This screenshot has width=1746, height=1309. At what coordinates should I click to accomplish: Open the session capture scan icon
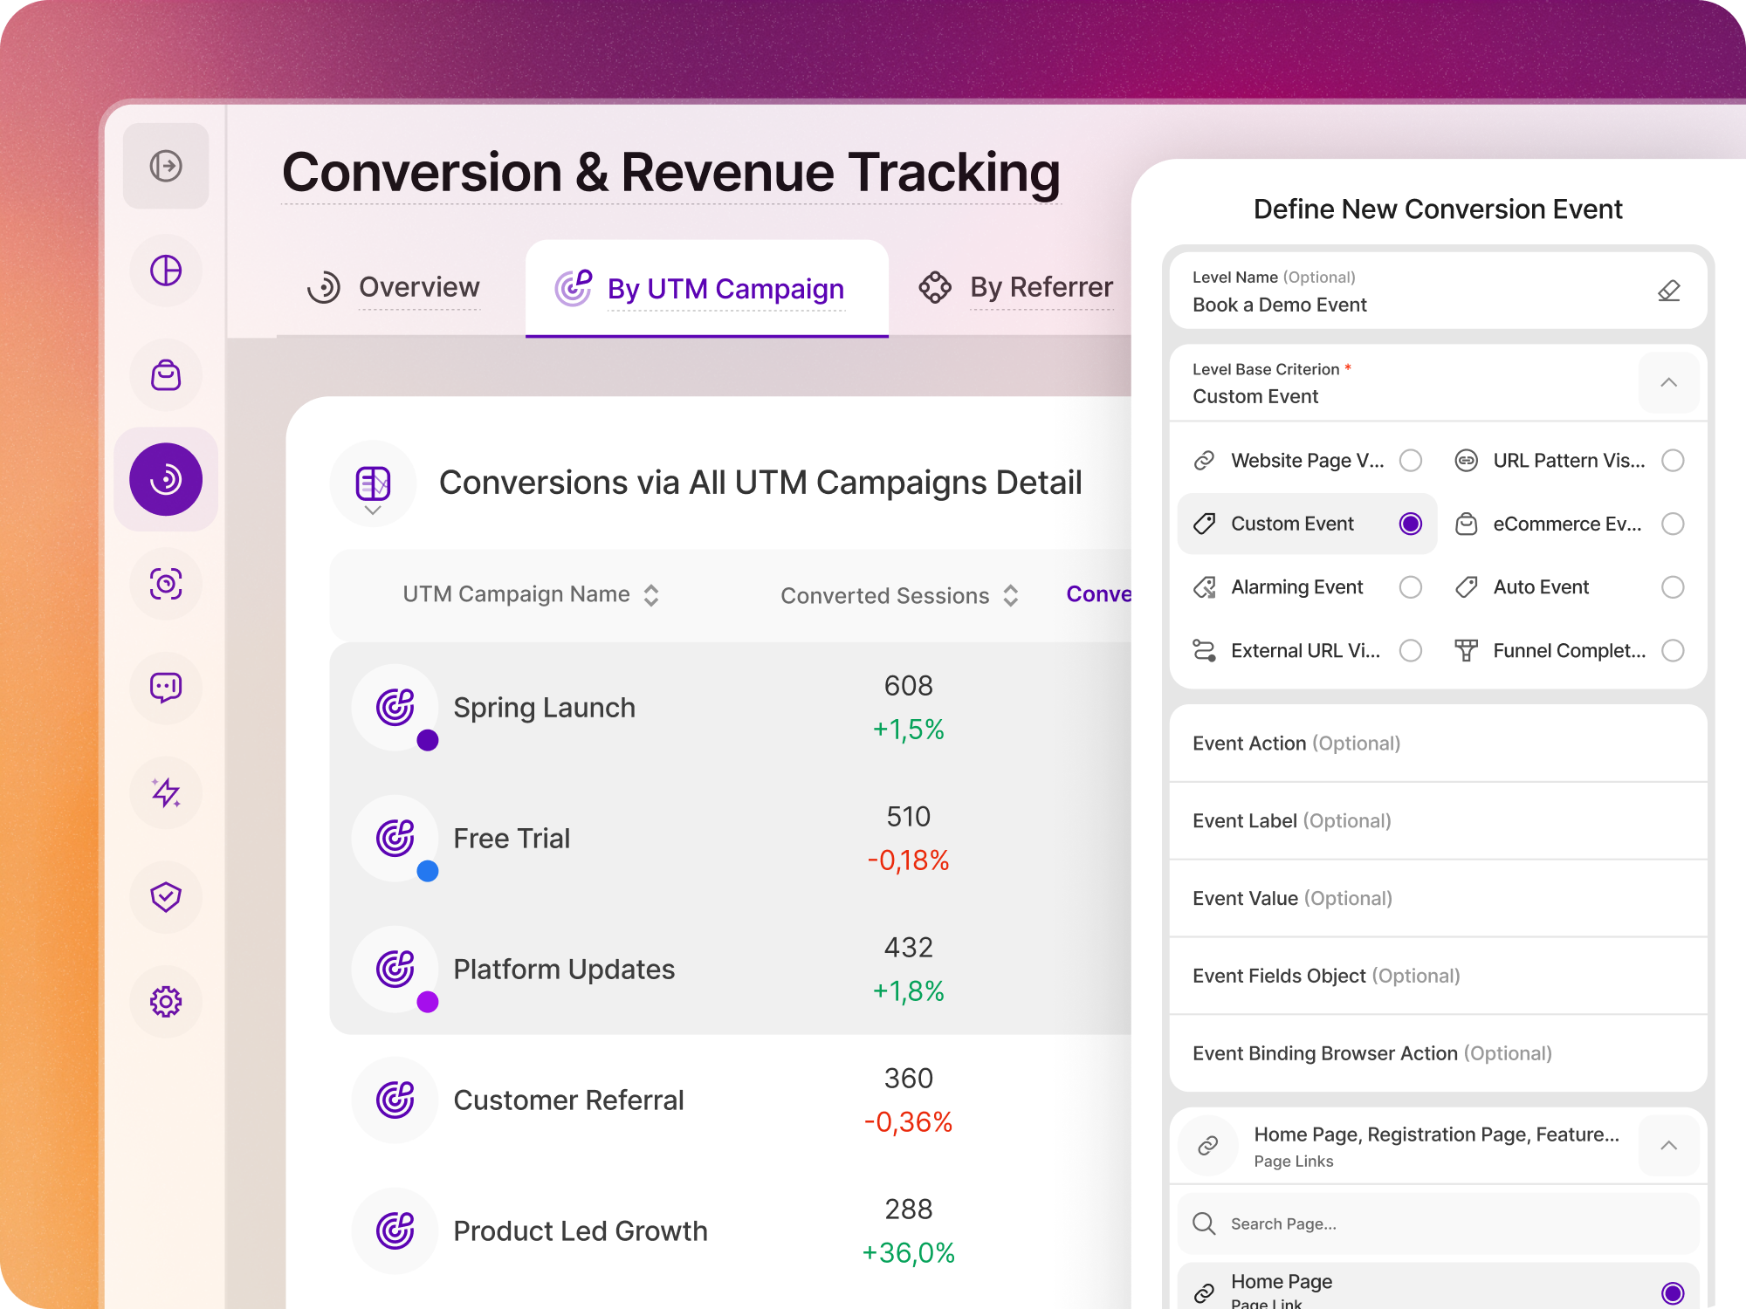(x=166, y=583)
